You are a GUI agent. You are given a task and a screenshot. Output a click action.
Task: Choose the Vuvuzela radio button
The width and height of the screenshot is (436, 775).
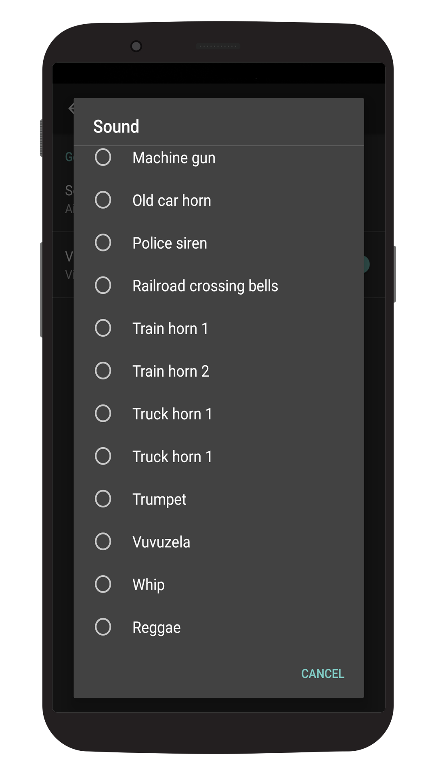103,542
